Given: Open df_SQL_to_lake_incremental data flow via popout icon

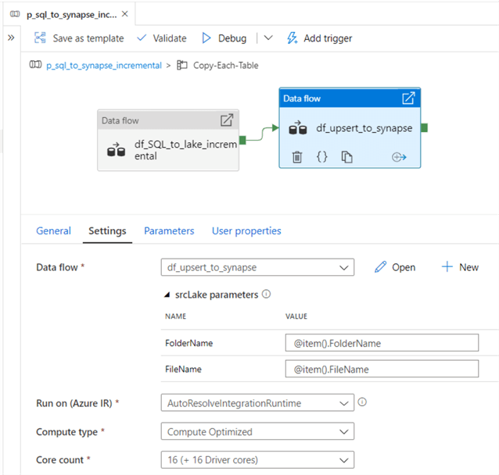Looking at the screenshot, I should [x=227, y=120].
